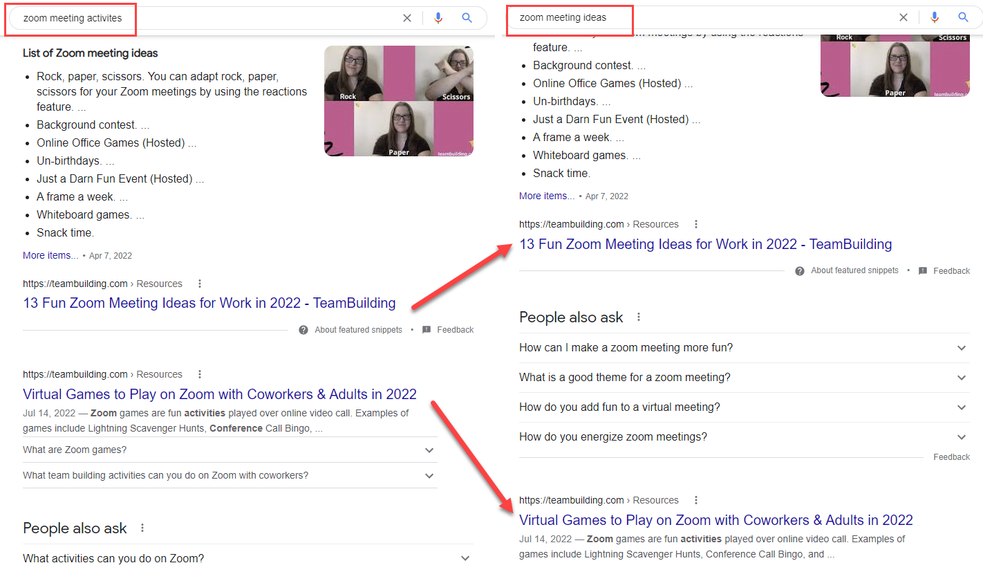Click microphone icon in 'zoom meeting ideas' search
This screenshot has width=983, height=572.
click(x=935, y=17)
